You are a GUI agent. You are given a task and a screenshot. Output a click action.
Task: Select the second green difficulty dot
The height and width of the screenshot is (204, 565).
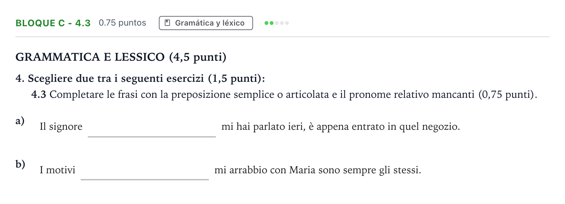[272, 23]
